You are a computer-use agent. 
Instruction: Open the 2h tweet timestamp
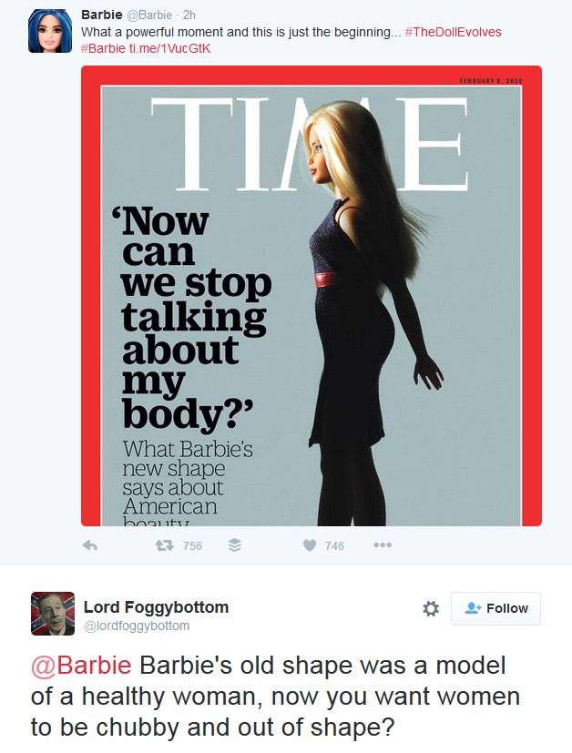tap(189, 15)
